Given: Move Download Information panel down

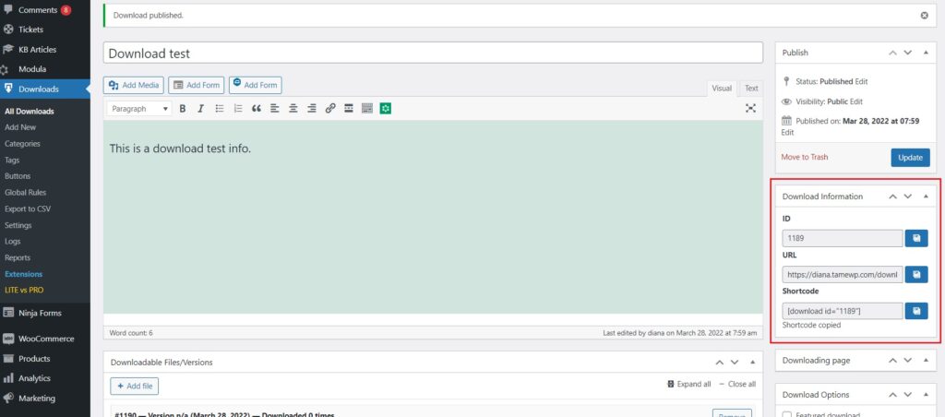Looking at the screenshot, I should point(908,197).
